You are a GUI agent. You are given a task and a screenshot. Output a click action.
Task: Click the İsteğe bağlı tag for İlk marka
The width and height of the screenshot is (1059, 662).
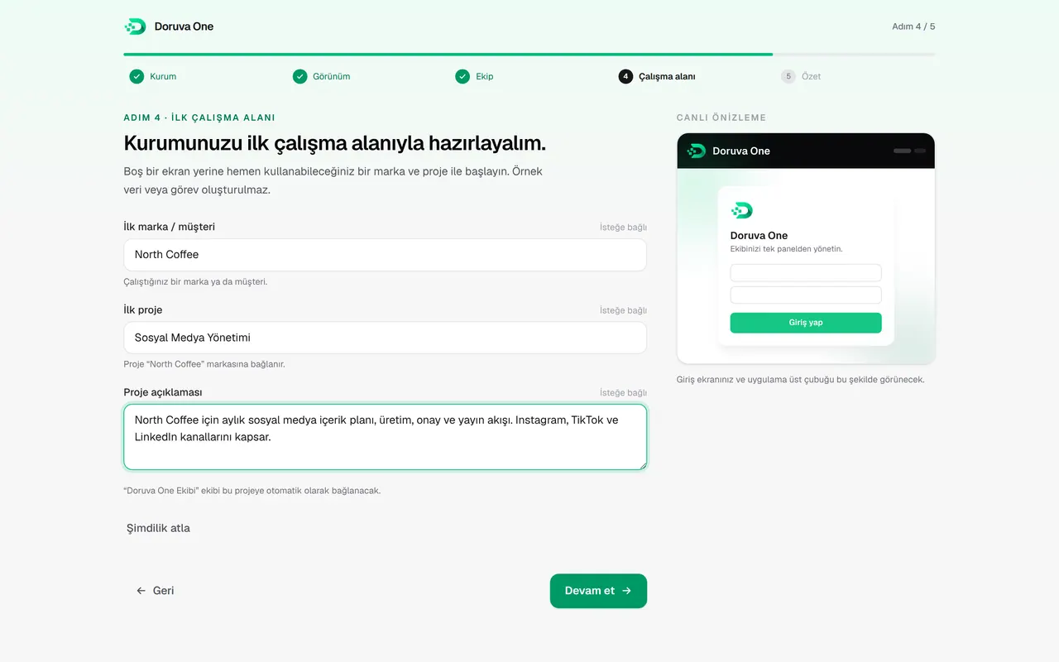(623, 228)
